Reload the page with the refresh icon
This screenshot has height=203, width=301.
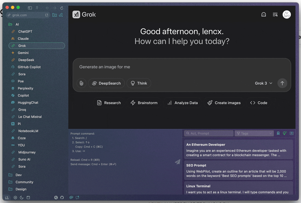[x=62, y=8]
